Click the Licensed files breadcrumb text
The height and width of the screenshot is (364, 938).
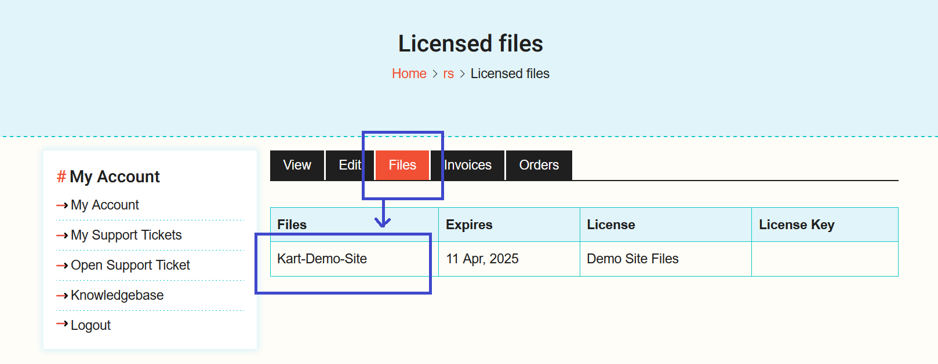[x=510, y=74]
